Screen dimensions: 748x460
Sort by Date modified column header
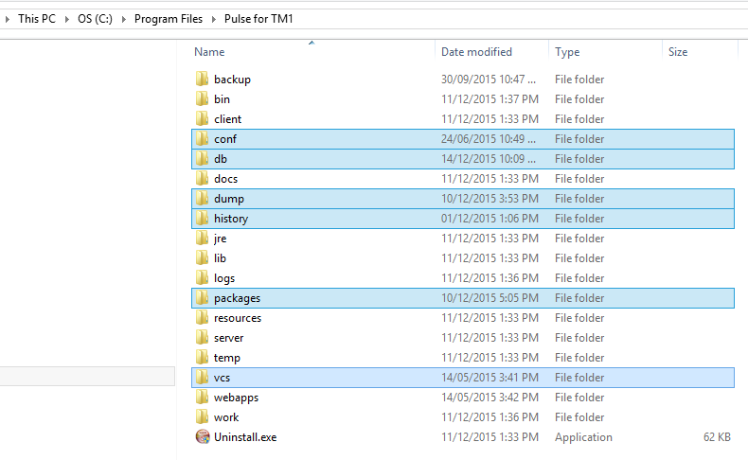[x=476, y=52]
